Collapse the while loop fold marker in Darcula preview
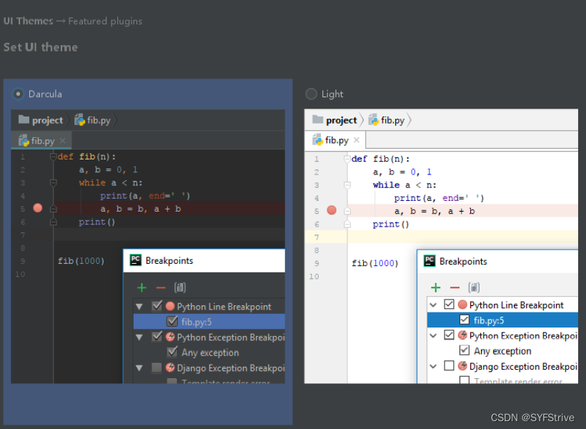This screenshot has width=586, height=429. coord(53,183)
